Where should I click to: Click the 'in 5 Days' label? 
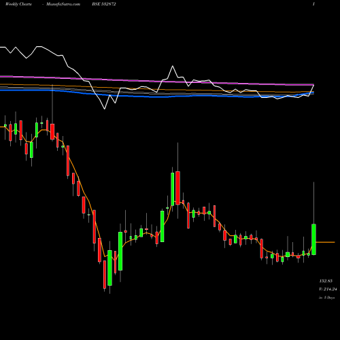[x=326, y=298]
